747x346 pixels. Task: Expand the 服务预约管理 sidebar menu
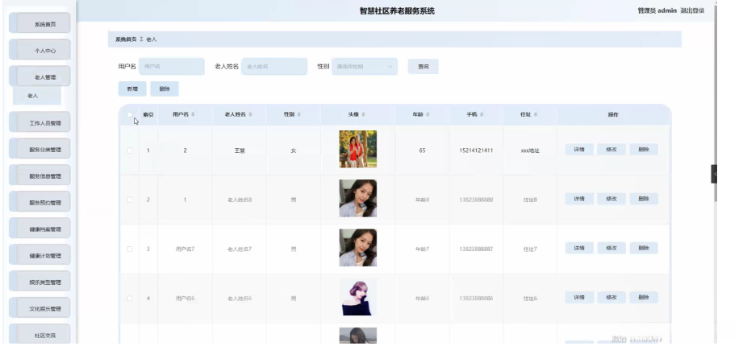coord(40,203)
